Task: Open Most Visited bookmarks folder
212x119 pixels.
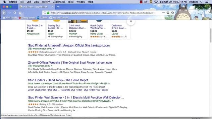Action: [x=10, y=18]
